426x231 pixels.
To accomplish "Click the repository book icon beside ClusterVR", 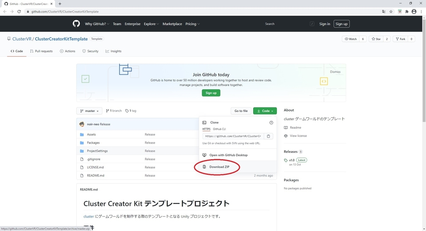I will [x=9, y=39].
